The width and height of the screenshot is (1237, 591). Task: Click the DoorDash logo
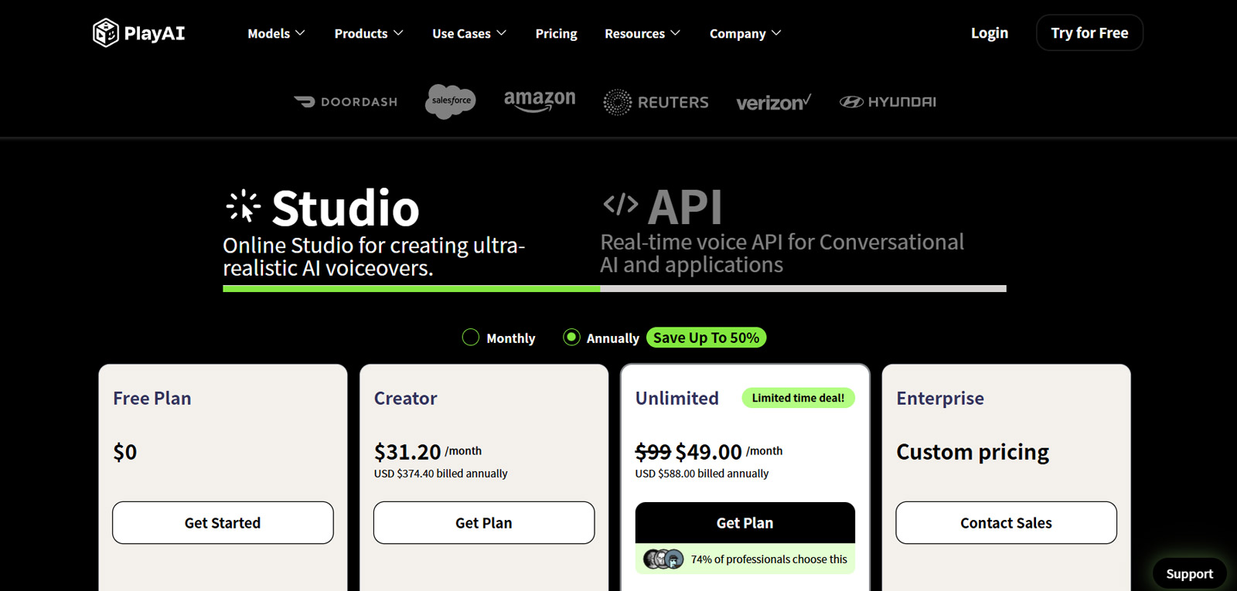346,102
